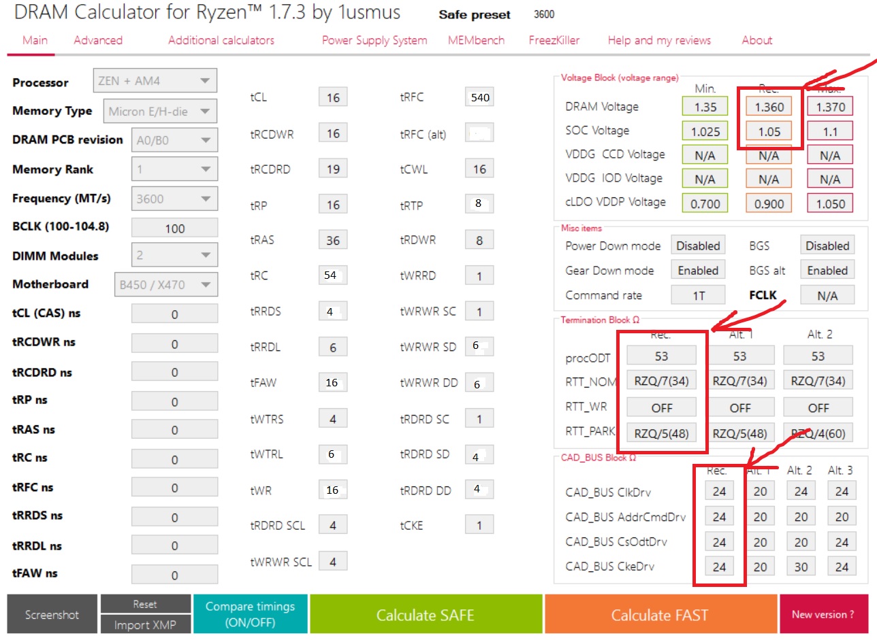Click RTT_PARK Alt. 2 value RZQ/4(60)
The width and height of the screenshot is (877, 640).
[x=818, y=433]
